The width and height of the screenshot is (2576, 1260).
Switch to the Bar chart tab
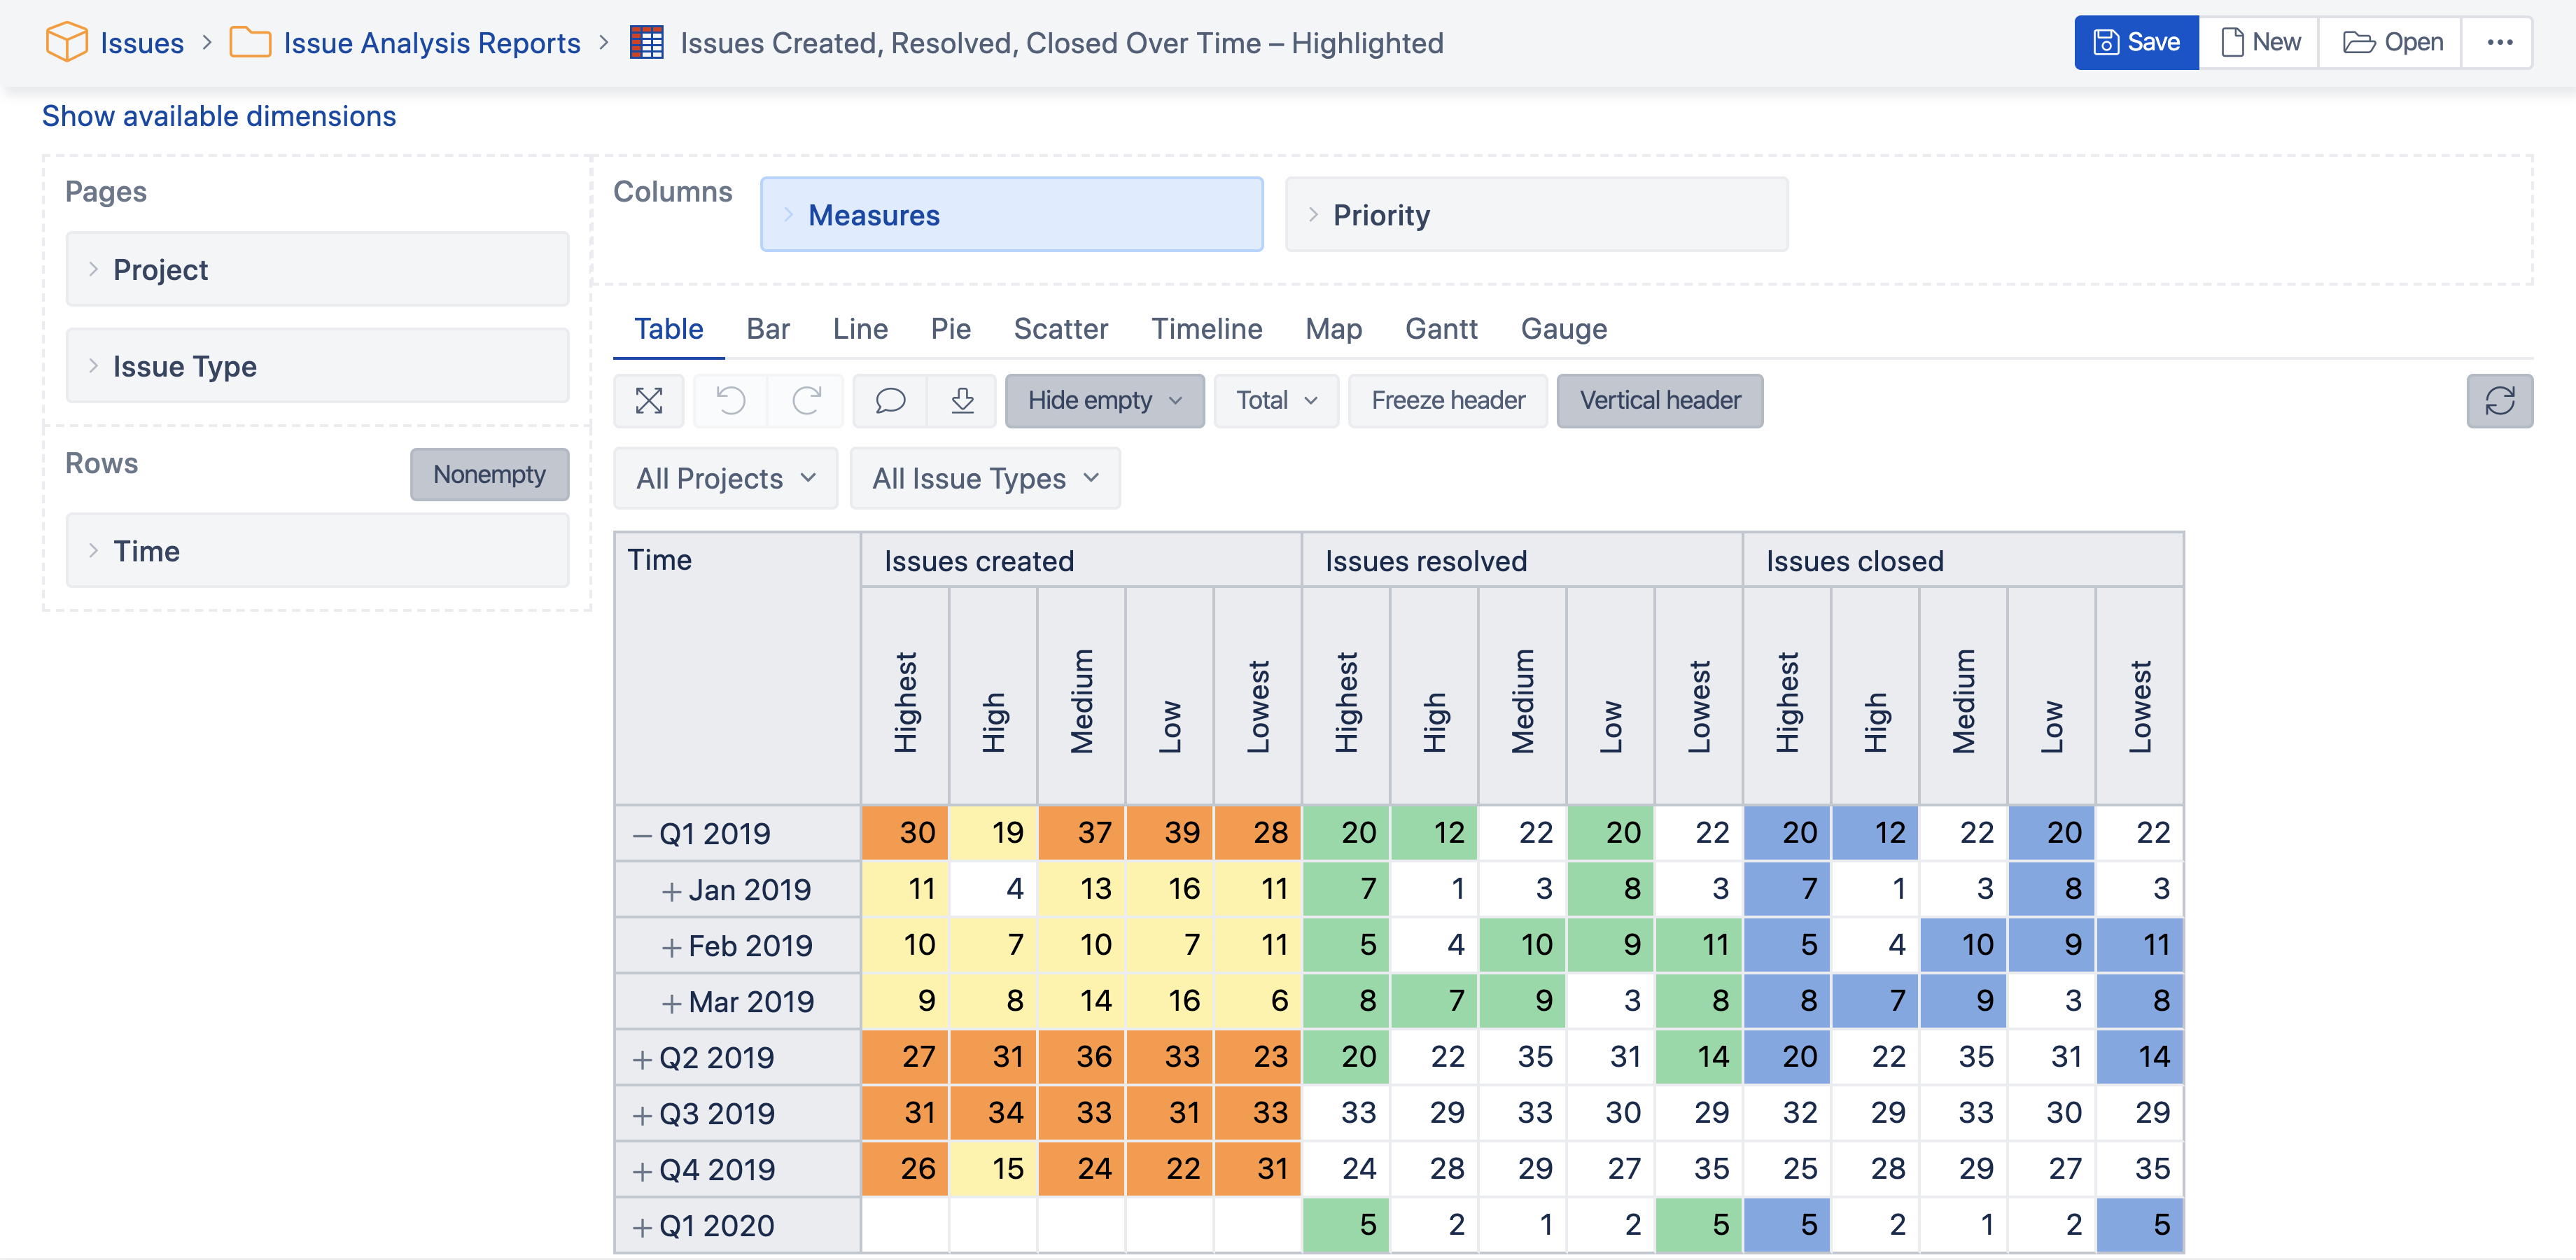click(x=768, y=329)
